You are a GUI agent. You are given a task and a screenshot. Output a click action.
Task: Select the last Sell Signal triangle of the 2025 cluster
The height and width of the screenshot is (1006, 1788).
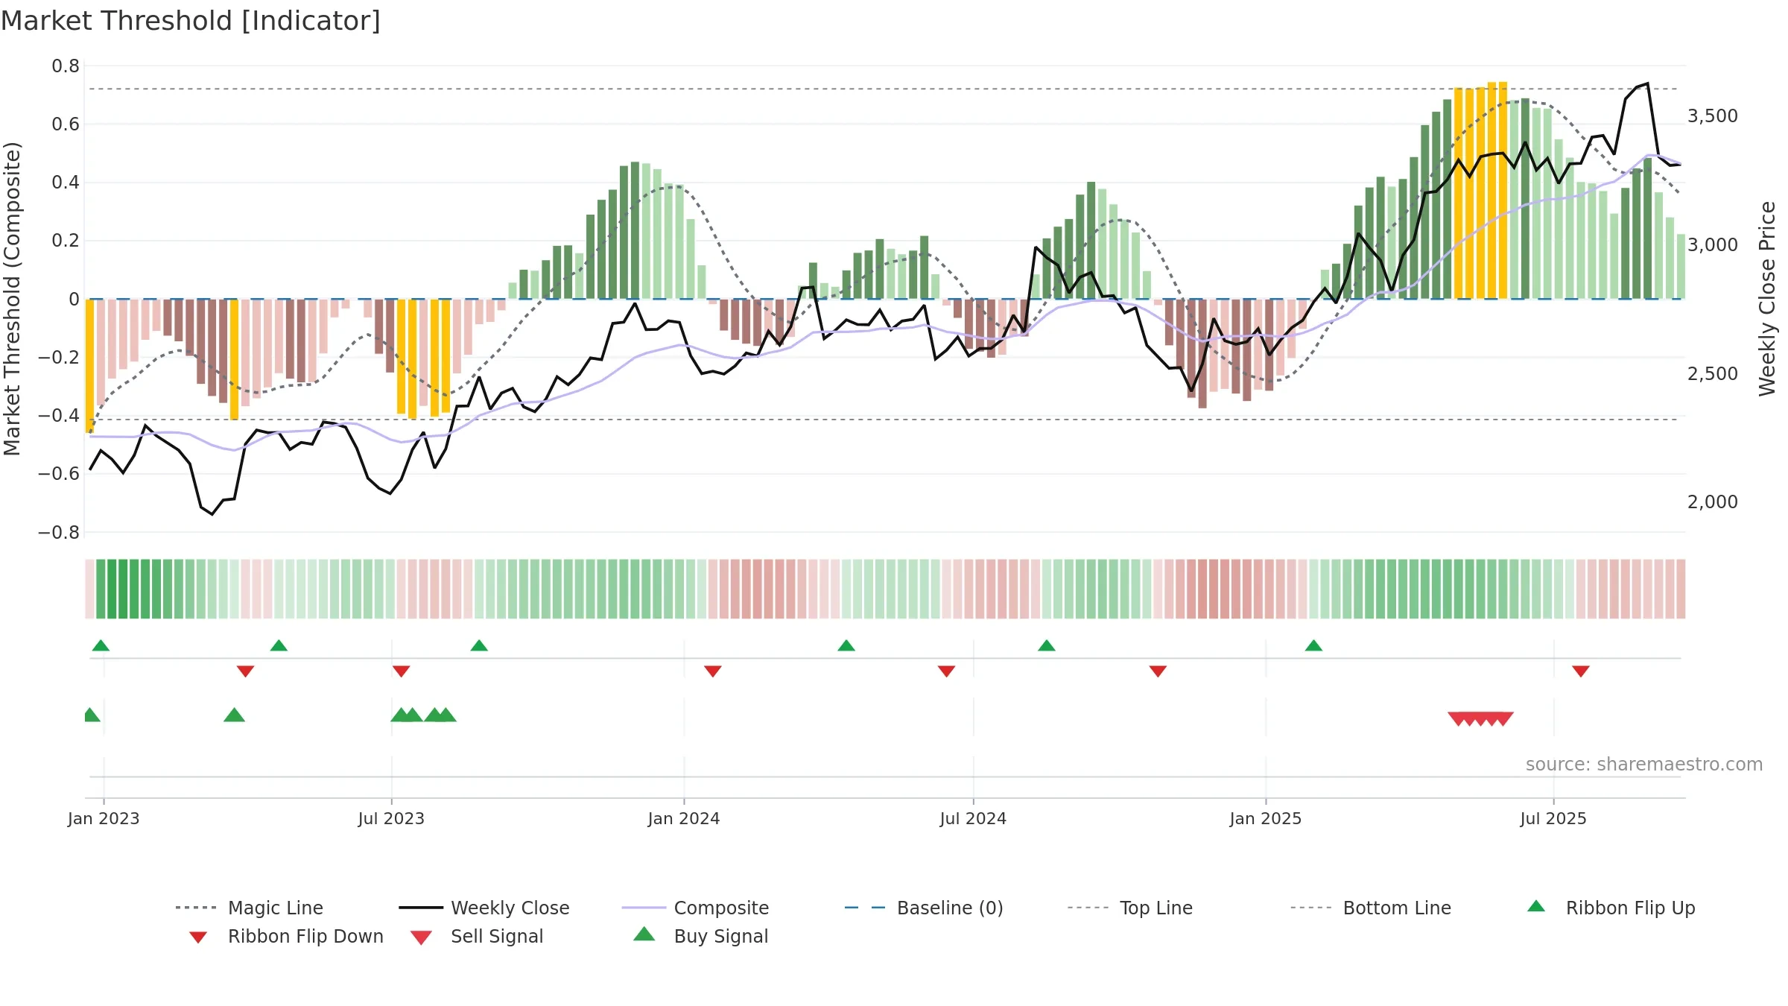(1503, 719)
